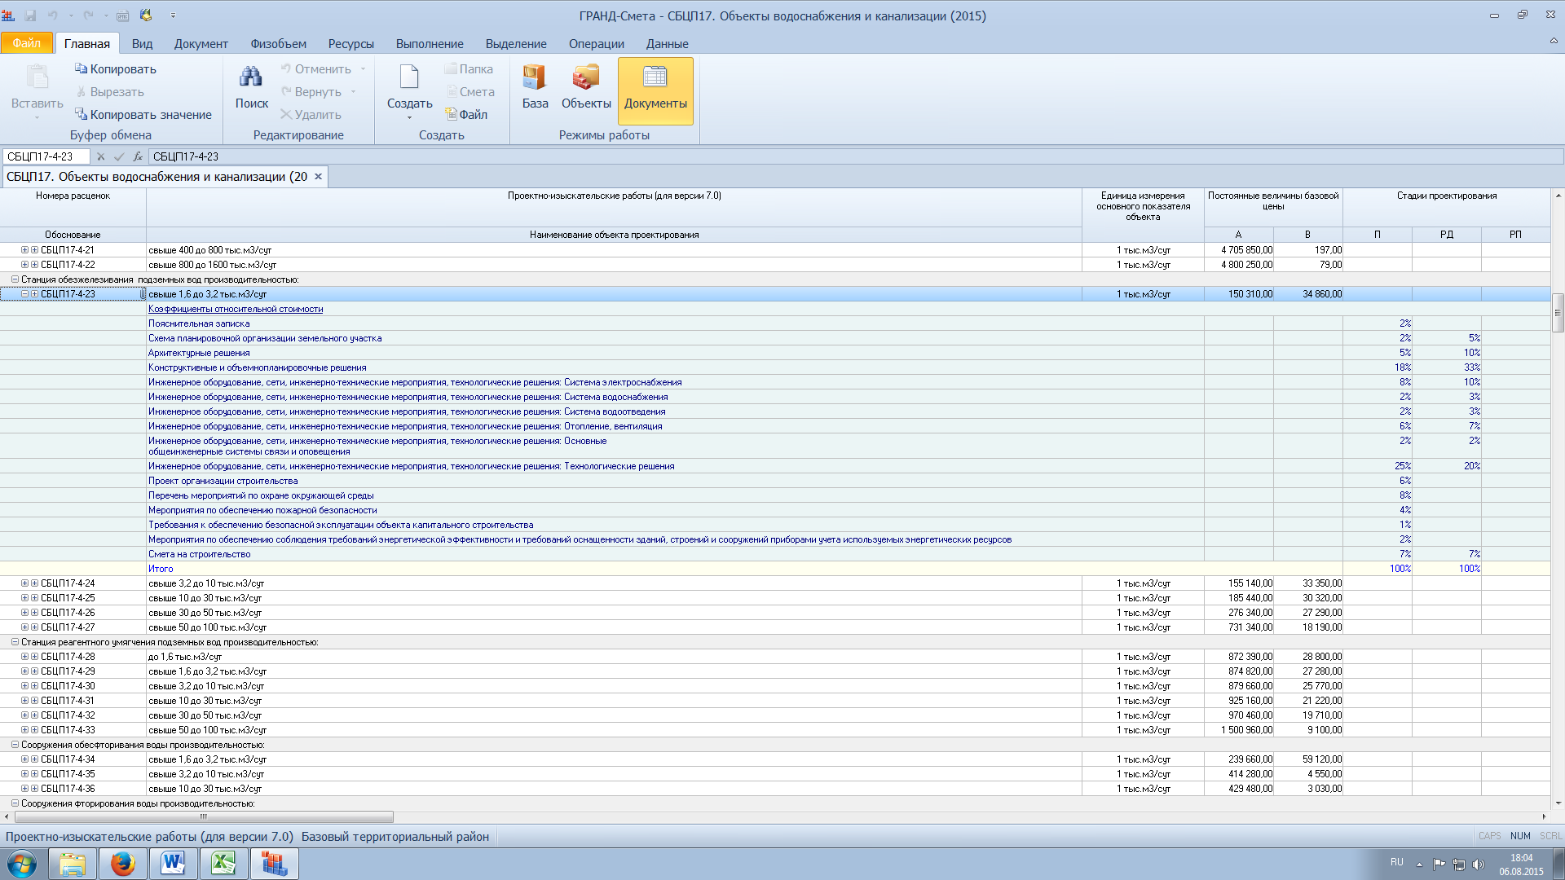Click the Создать new document icon
1565x880 pixels.
click(x=409, y=78)
